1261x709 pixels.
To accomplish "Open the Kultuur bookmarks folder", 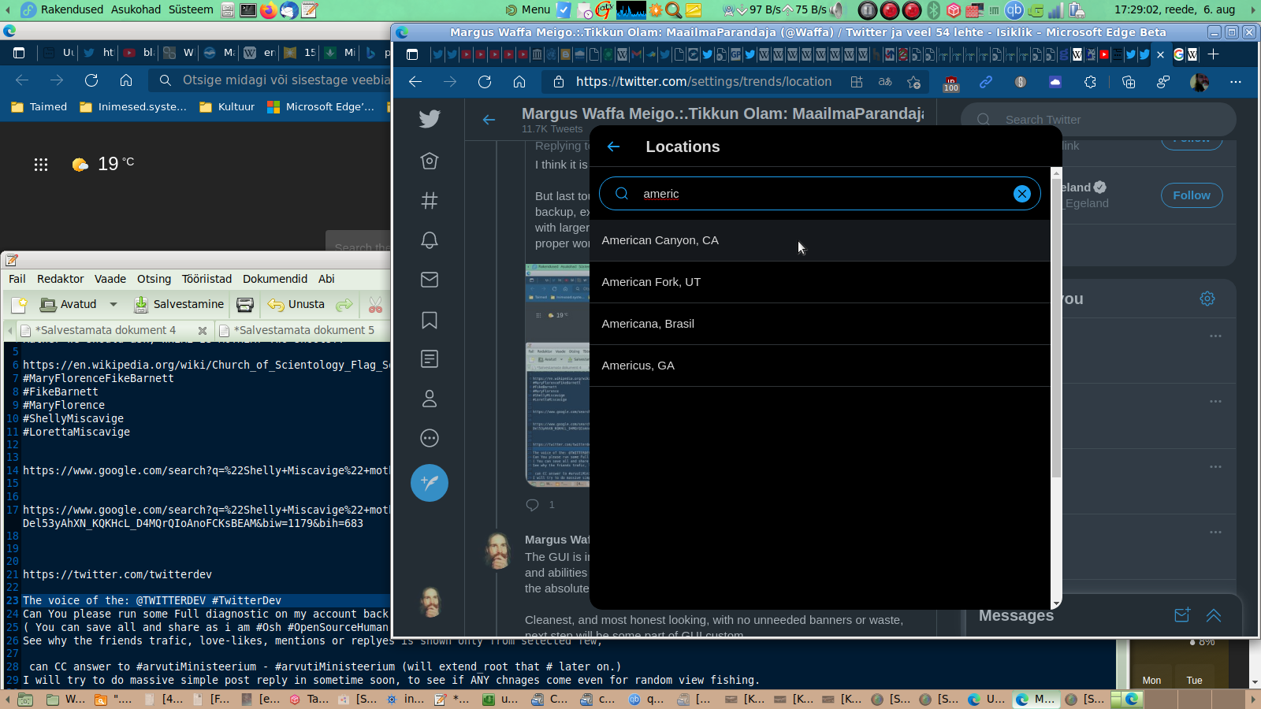I will [227, 107].
